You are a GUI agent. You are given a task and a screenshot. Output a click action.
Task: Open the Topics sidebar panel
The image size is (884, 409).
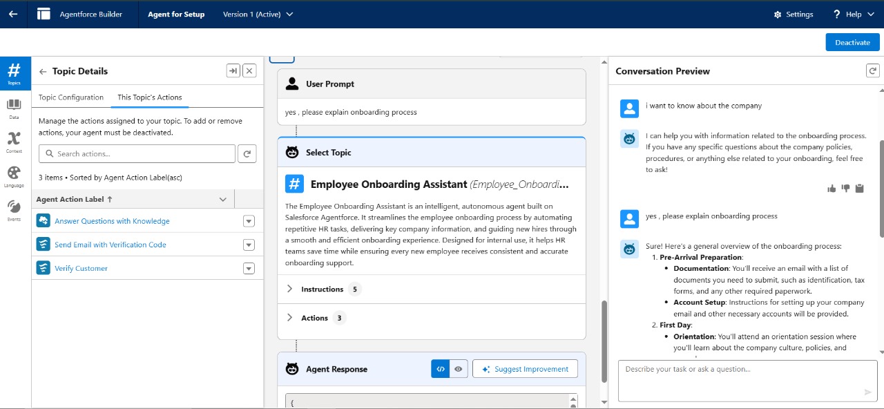pos(15,73)
